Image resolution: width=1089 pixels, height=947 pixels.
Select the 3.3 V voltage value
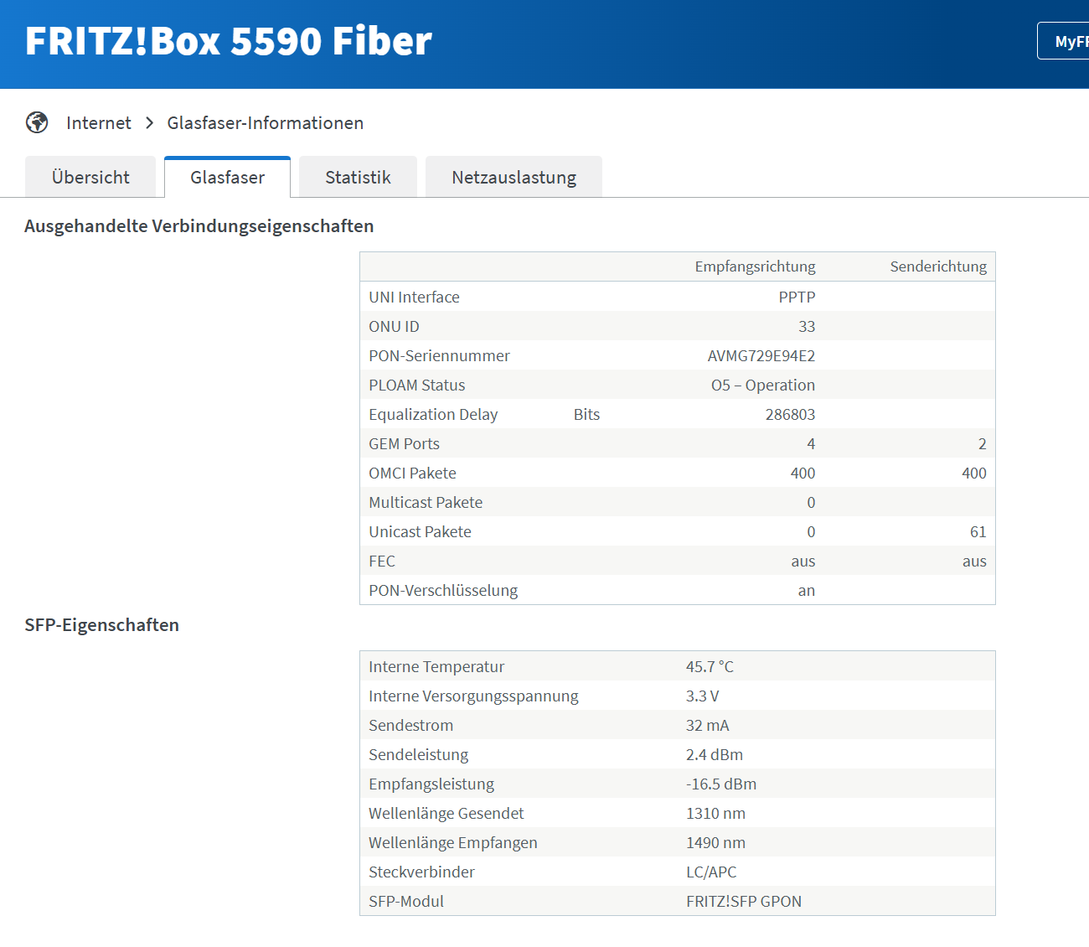tap(702, 696)
